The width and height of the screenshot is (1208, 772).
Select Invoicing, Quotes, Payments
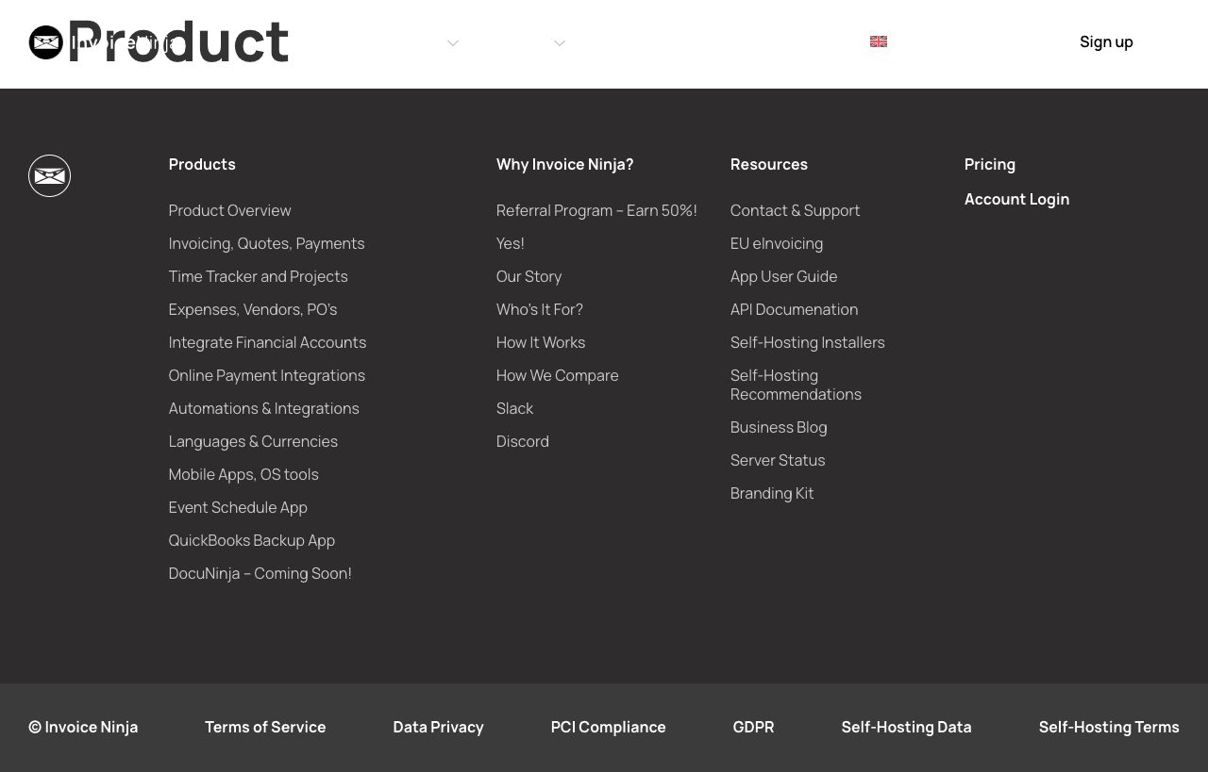tap(266, 243)
